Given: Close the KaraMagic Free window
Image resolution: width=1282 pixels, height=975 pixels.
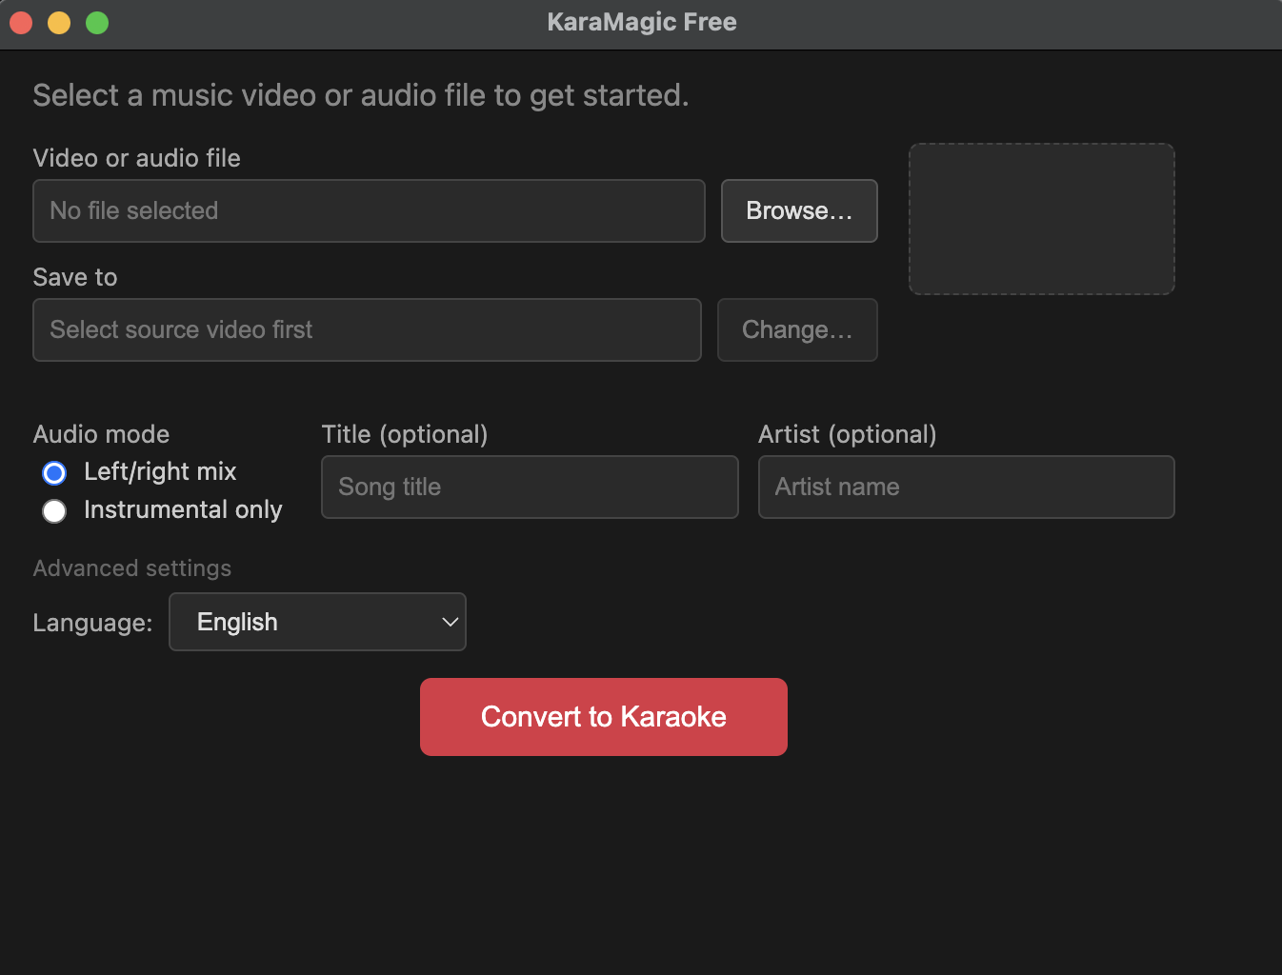Looking at the screenshot, I should click(21, 22).
